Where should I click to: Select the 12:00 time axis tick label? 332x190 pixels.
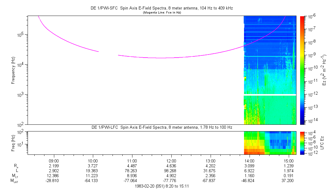point(171,161)
